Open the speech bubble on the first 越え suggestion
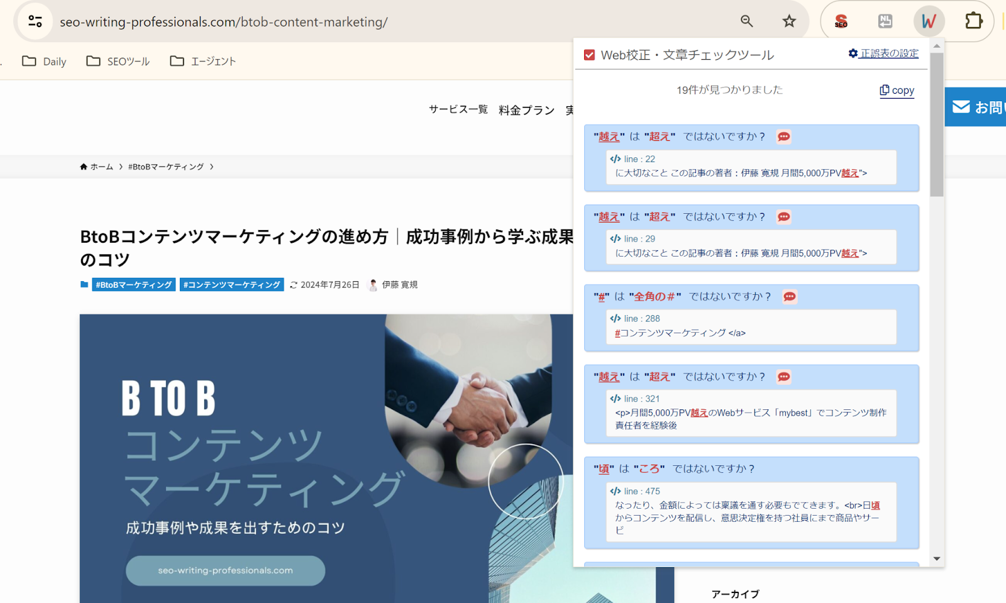This screenshot has width=1006, height=603. (x=783, y=136)
